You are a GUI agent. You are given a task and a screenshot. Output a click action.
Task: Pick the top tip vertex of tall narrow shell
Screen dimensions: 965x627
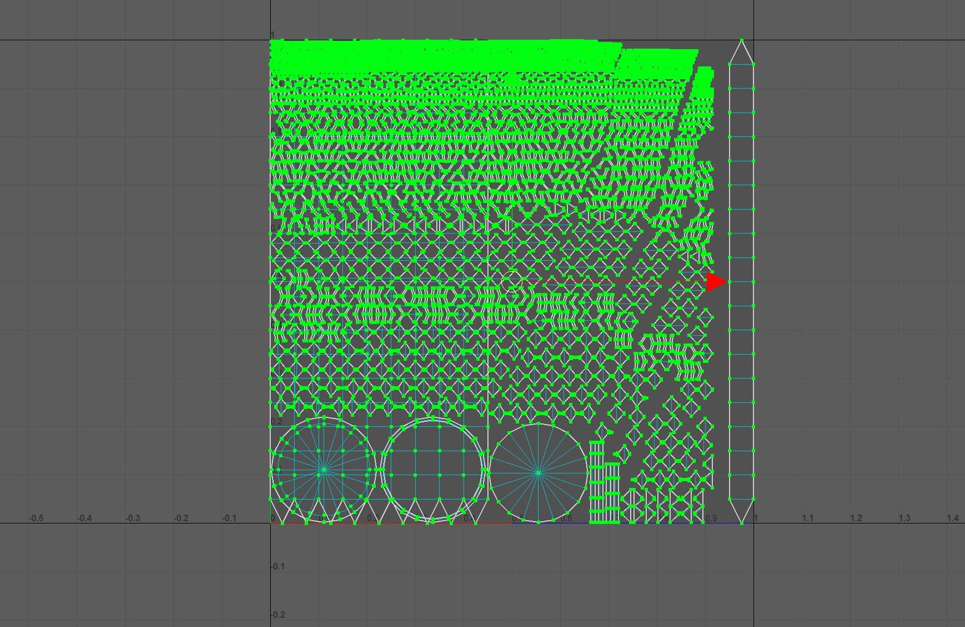click(741, 41)
